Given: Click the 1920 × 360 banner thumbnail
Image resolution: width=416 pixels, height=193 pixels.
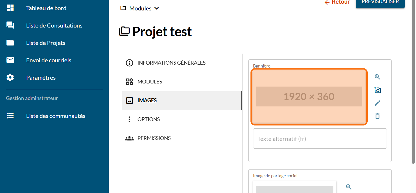Looking at the screenshot, I should [309, 96].
